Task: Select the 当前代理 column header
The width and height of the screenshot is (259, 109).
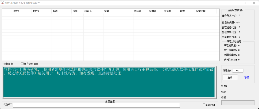Action: 205,11
